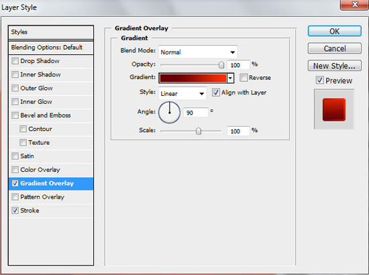Tick the Bevel and Emboss checkbox
This screenshot has width=369, height=275.
[x=15, y=115]
